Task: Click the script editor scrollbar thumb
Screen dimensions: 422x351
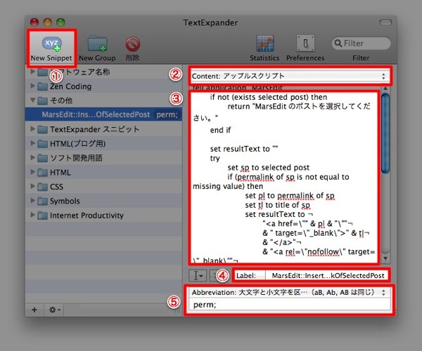Action: (x=385, y=133)
